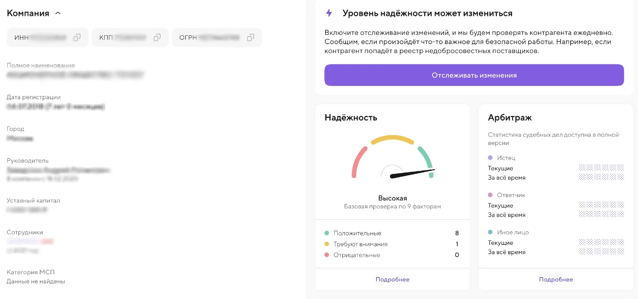Image resolution: width=638 pixels, height=299 pixels.
Task: Click the reliability gauge needle
Action: pyautogui.click(x=412, y=173)
